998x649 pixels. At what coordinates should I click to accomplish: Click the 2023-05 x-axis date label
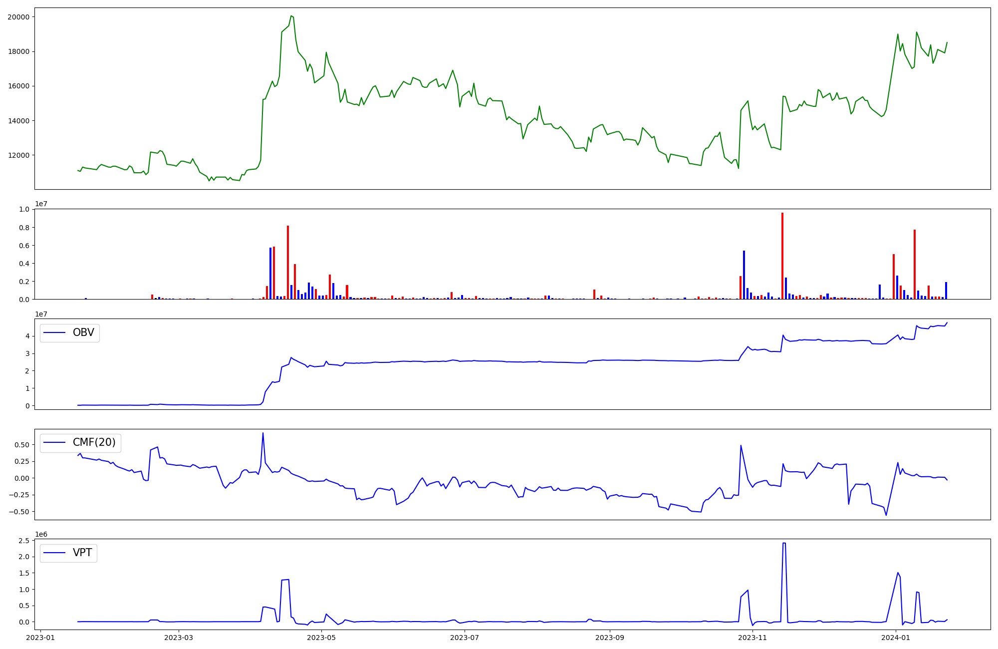pyautogui.click(x=321, y=638)
